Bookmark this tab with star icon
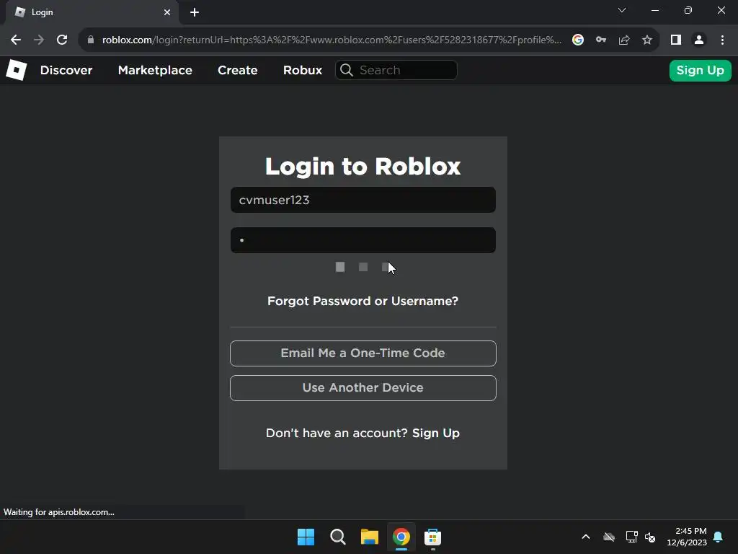Image resolution: width=738 pixels, height=554 pixels. (x=647, y=40)
